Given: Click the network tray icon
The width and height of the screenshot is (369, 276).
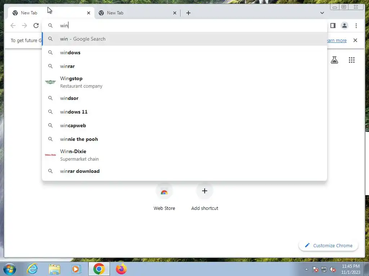Looking at the screenshot, I should pyautogui.click(x=324, y=269).
